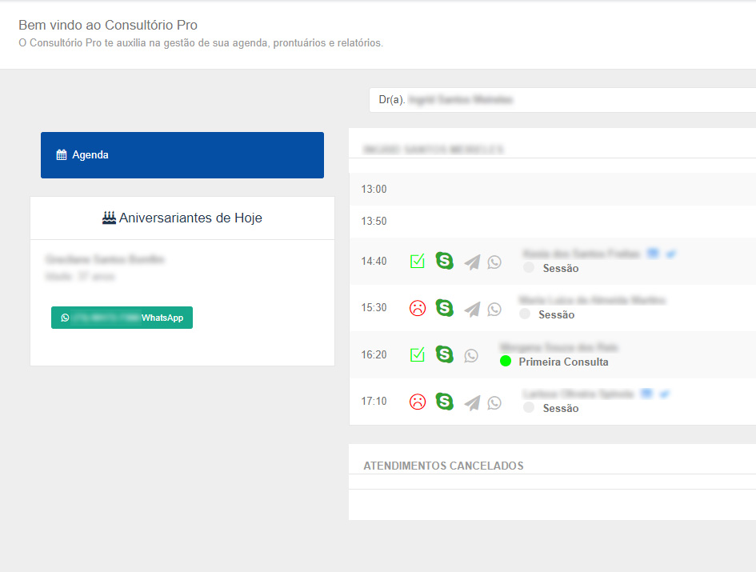Click the WhatsApp icon in the 15:30 row

(x=494, y=309)
